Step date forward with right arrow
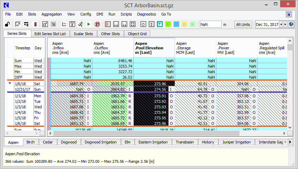298x169 pixels. (285, 24)
